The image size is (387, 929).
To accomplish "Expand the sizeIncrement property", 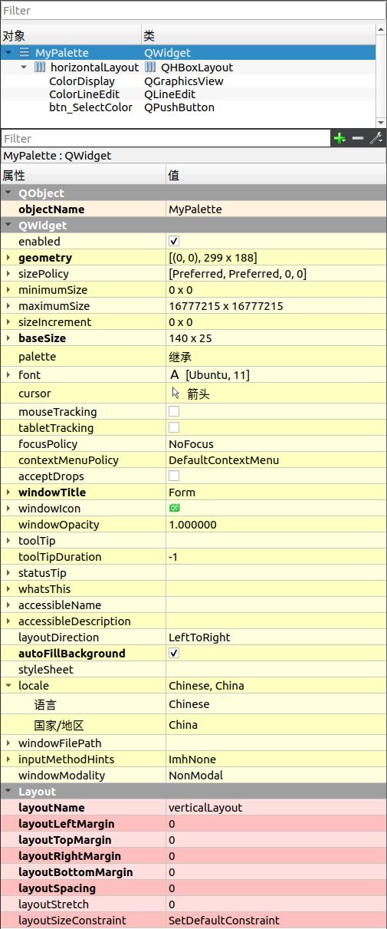I will click(x=8, y=322).
